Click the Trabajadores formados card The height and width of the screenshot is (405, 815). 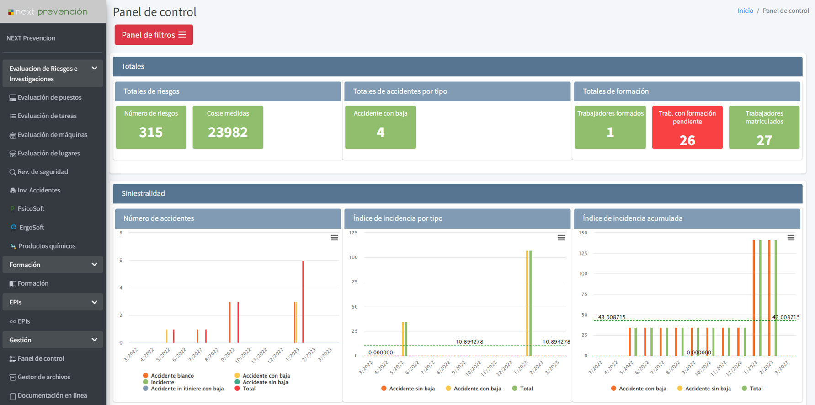[x=610, y=127]
